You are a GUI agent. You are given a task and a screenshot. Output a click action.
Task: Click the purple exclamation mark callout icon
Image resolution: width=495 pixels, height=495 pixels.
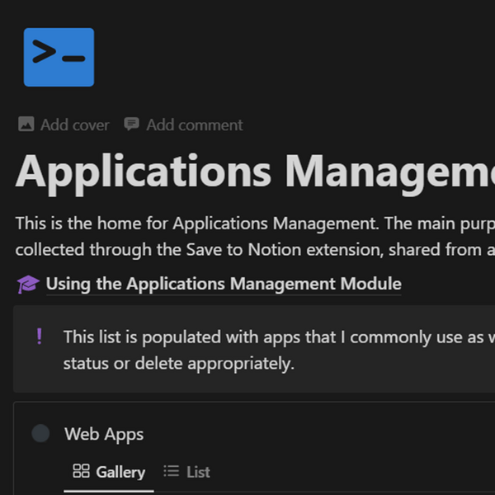pyautogui.click(x=39, y=337)
